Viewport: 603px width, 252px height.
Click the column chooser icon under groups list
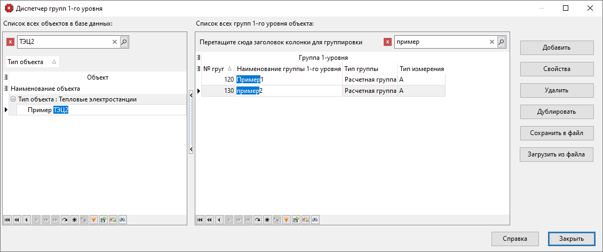click(x=305, y=219)
